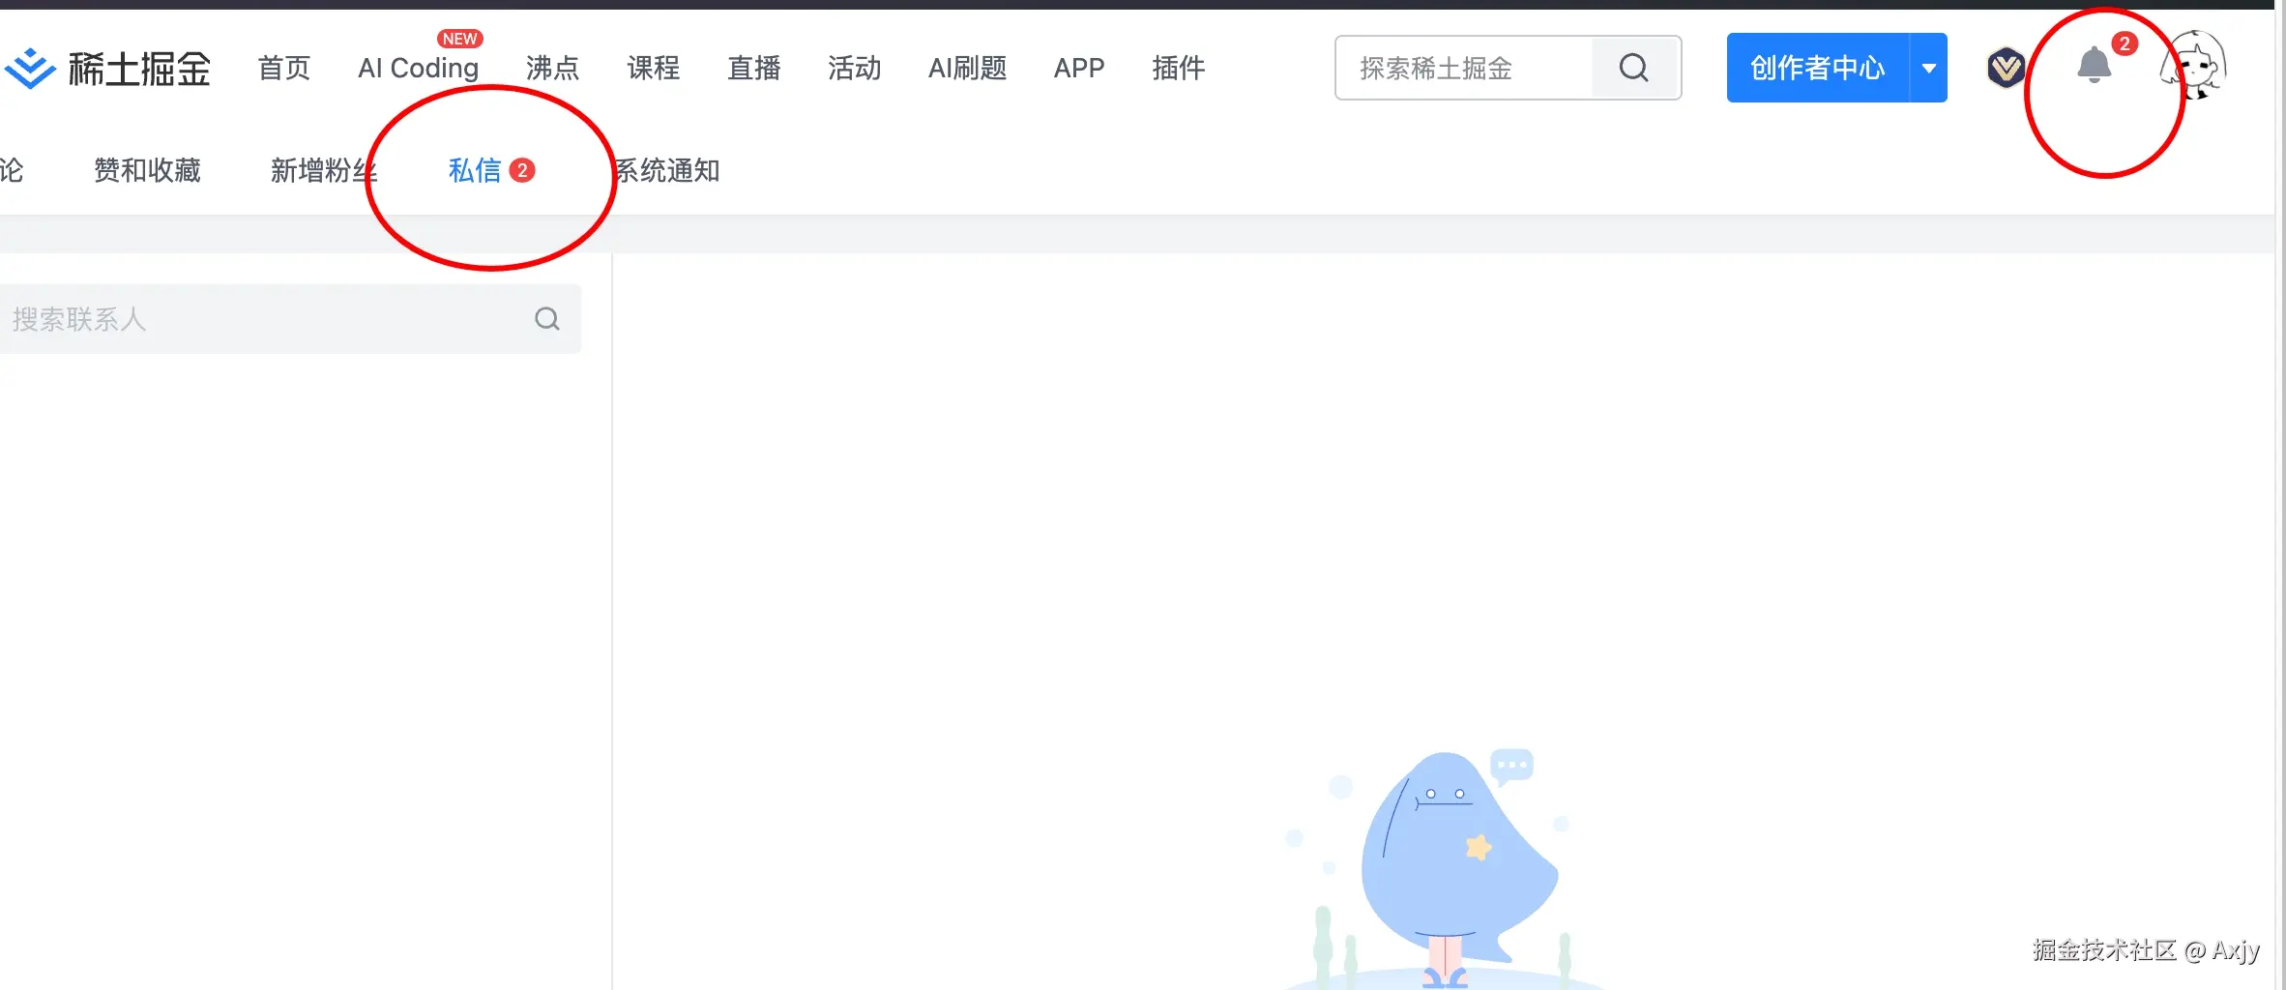The width and height of the screenshot is (2286, 990).
Task: Expand the 创作者中心 dropdown arrow
Action: pos(1930,68)
